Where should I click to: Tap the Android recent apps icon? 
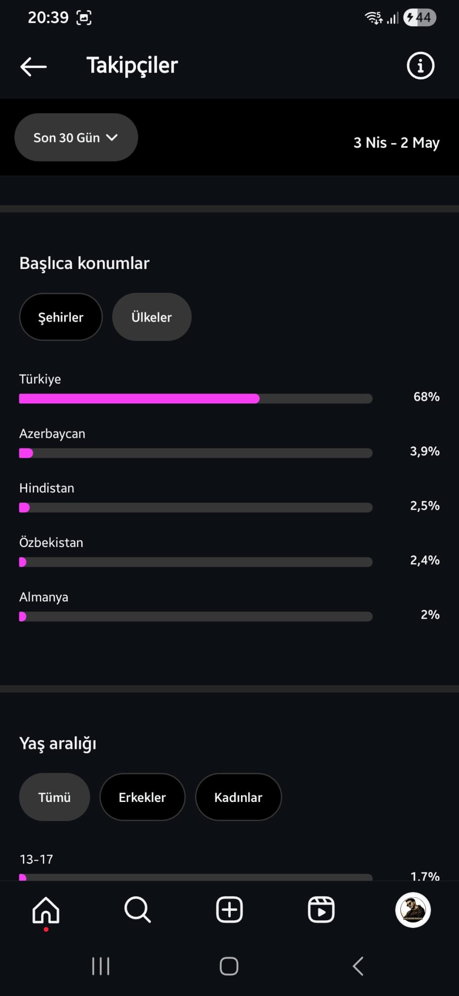[x=101, y=966]
